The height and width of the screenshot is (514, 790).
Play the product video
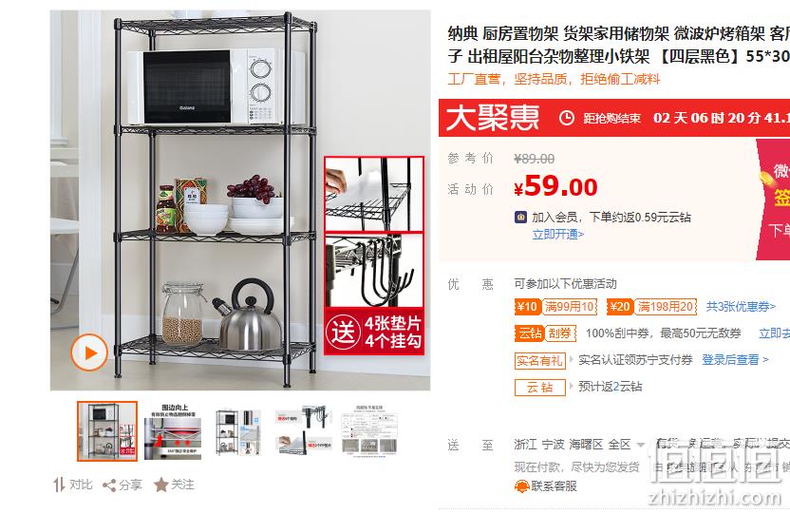[88, 352]
